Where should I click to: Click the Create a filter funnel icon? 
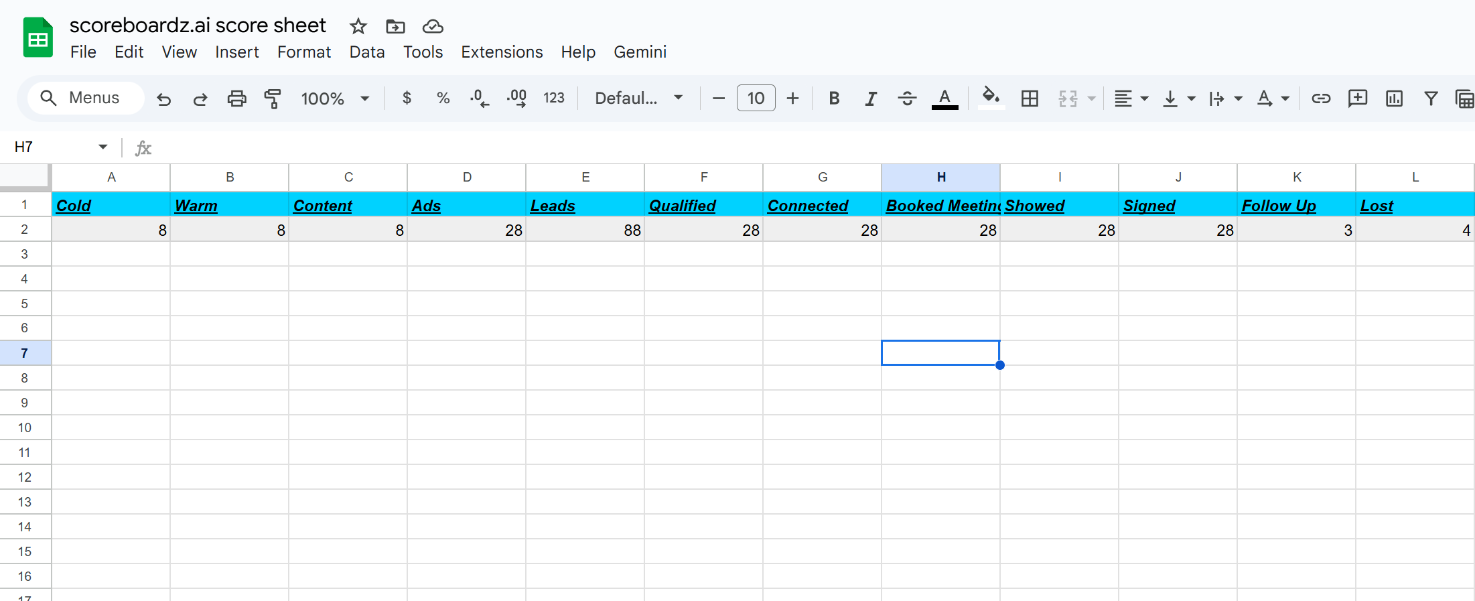[x=1431, y=99]
